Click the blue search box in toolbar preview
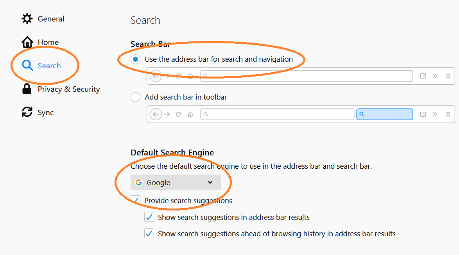The width and height of the screenshot is (459, 255). (384, 114)
